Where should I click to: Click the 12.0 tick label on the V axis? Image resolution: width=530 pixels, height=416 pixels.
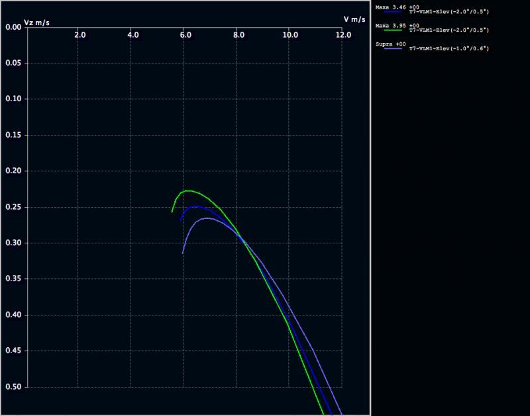coord(343,34)
